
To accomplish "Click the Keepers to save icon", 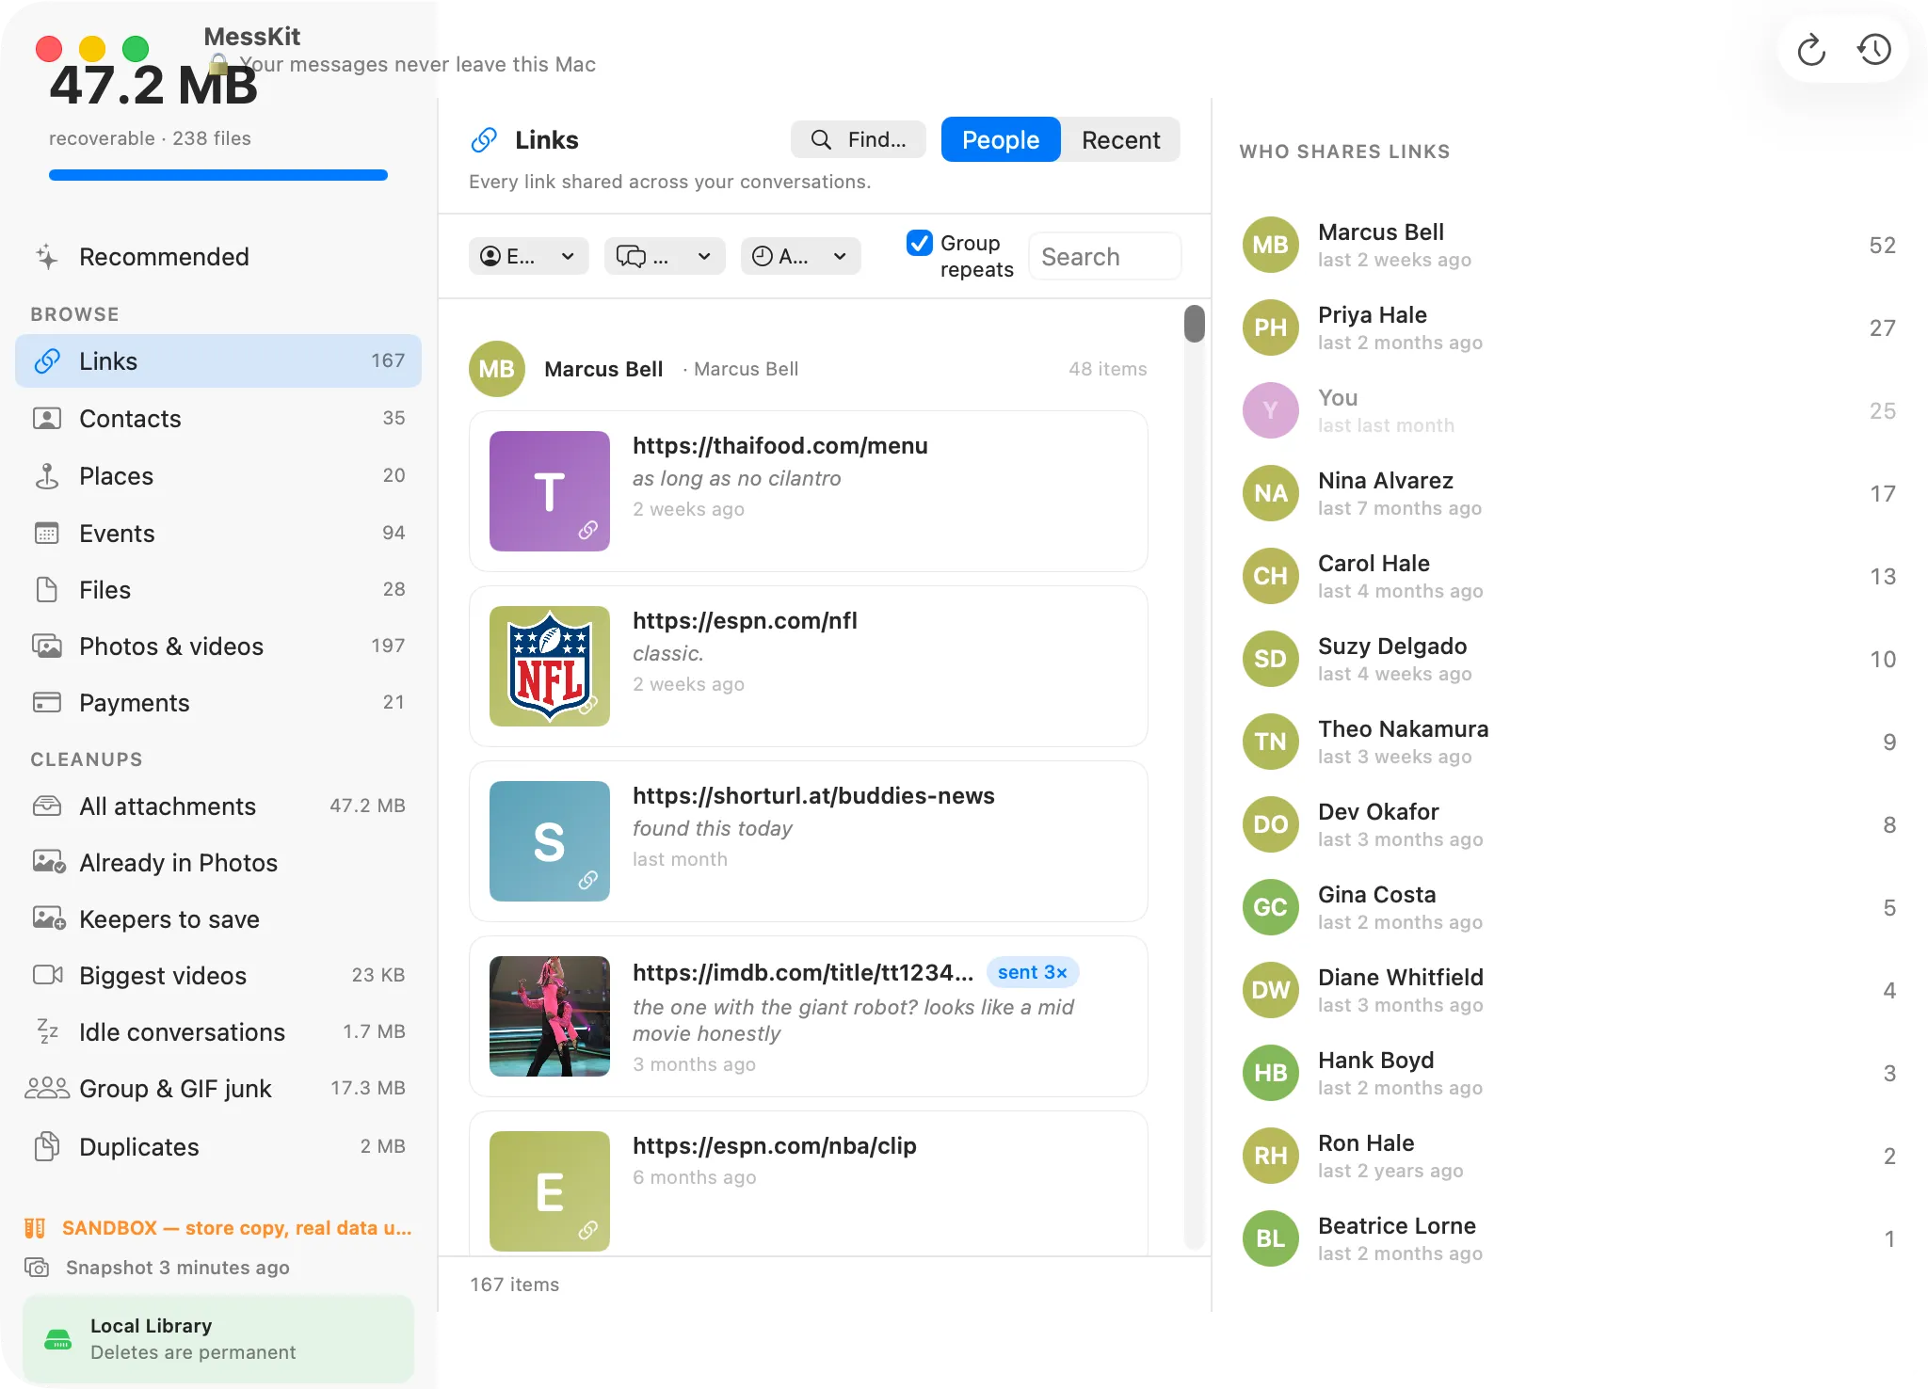I will (x=49, y=919).
